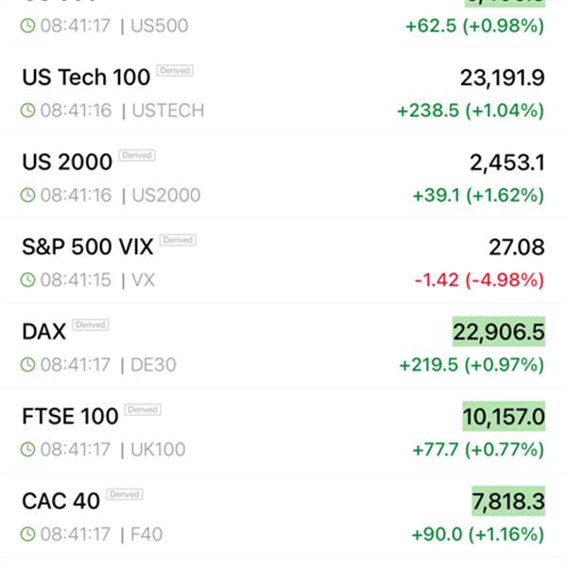567x567 pixels.
Task: Click the red VIX change -1.42 (-4.98%)
Action: pos(479,280)
